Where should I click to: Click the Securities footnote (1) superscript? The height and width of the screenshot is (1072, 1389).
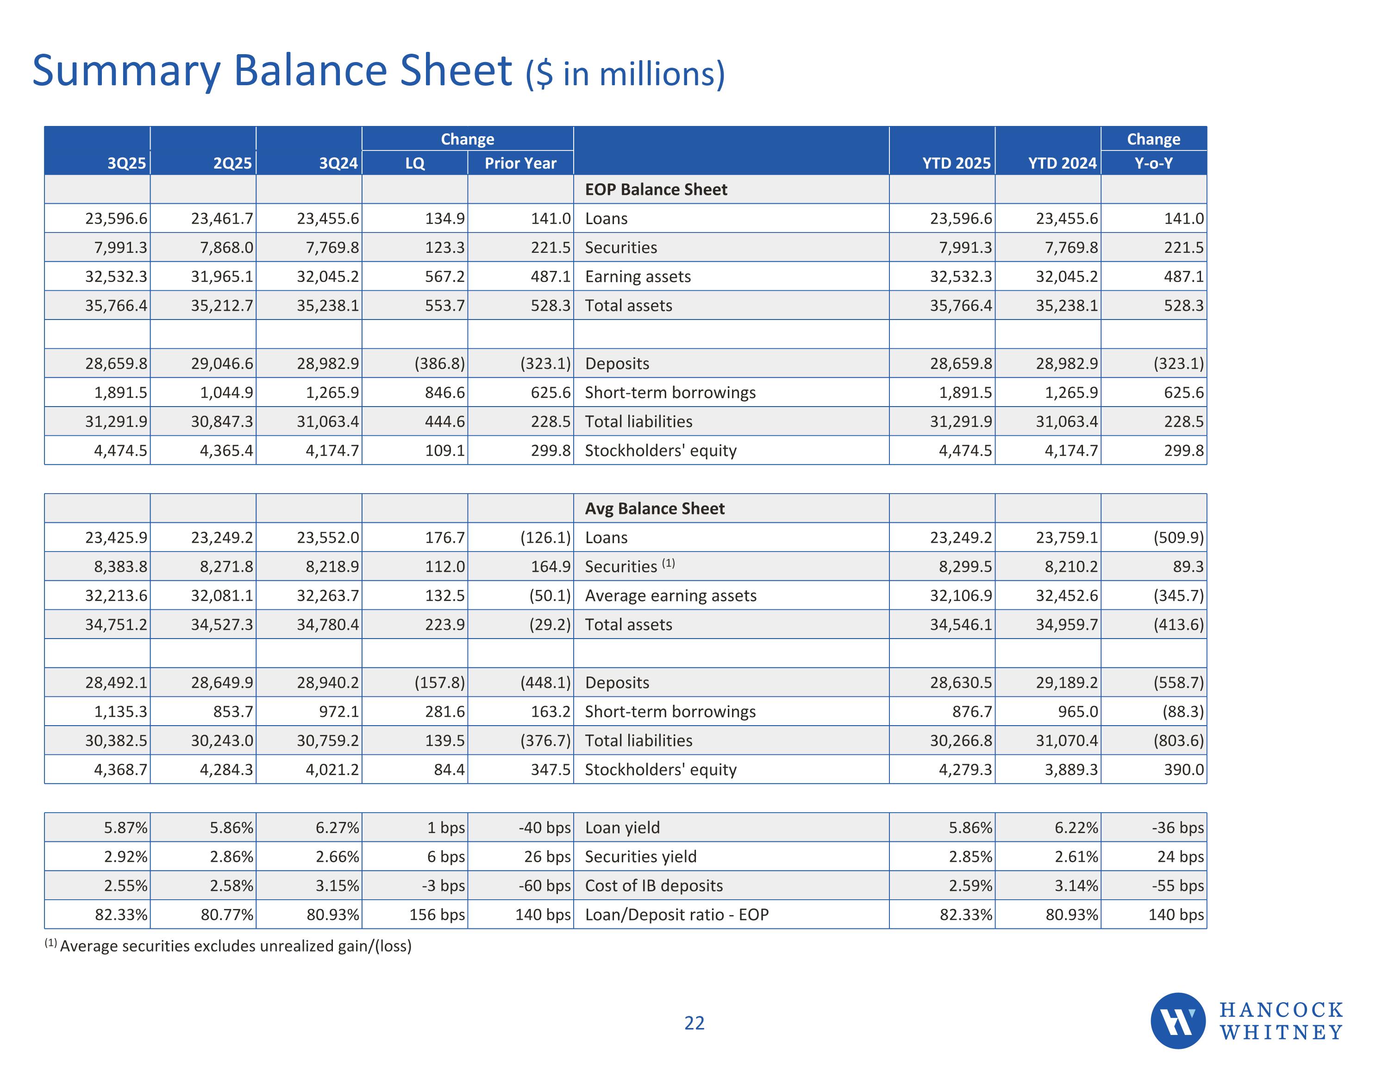click(x=668, y=563)
